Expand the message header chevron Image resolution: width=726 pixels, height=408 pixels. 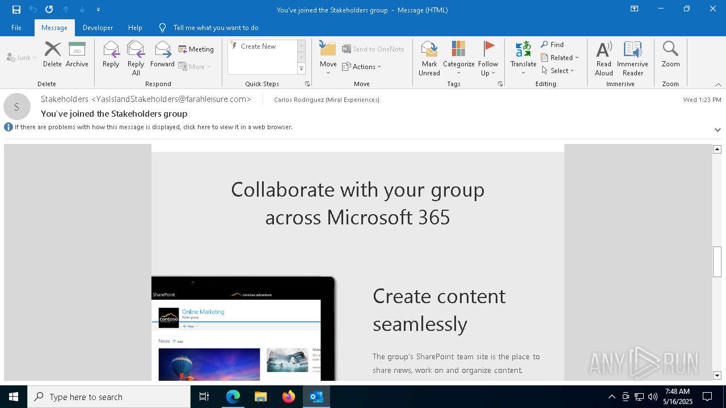point(717,130)
